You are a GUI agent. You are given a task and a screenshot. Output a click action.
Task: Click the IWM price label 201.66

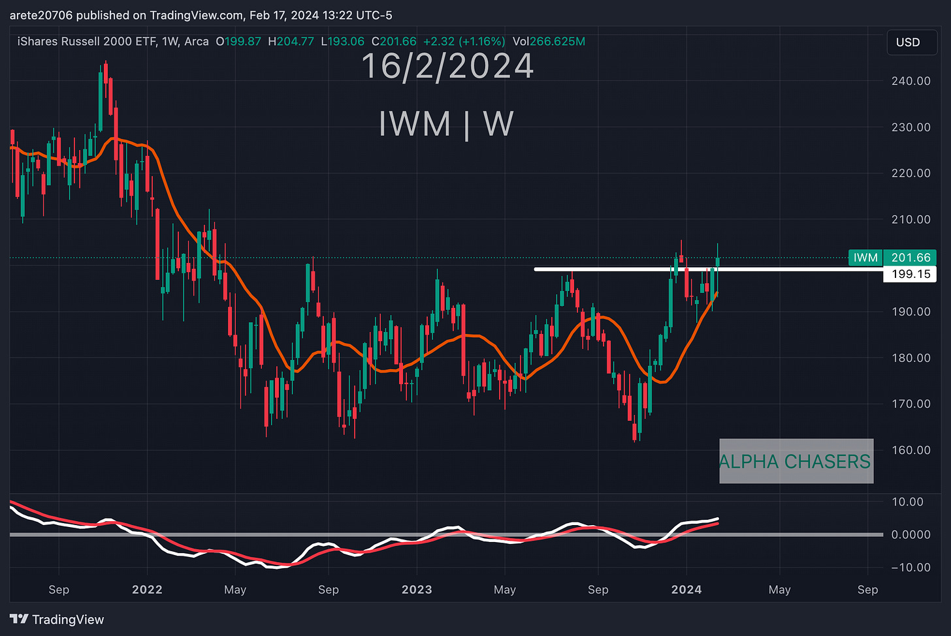click(892, 258)
